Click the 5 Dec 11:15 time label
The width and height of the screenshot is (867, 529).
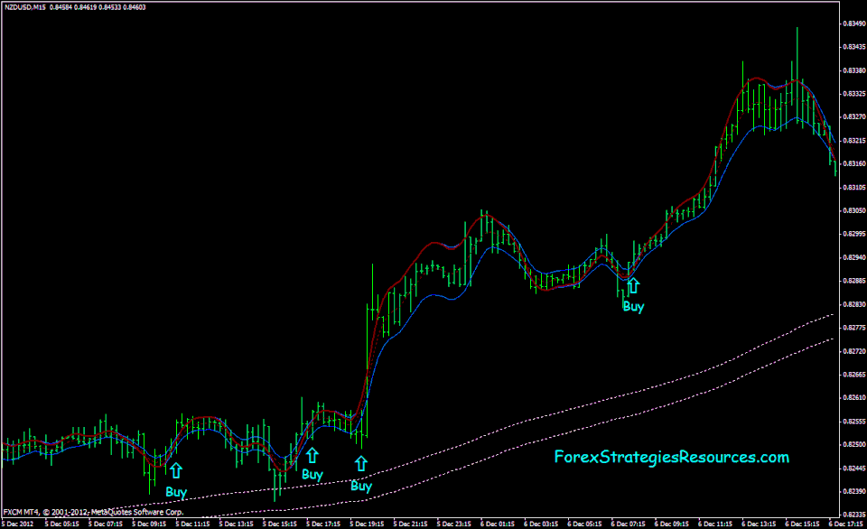coord(193,524)
